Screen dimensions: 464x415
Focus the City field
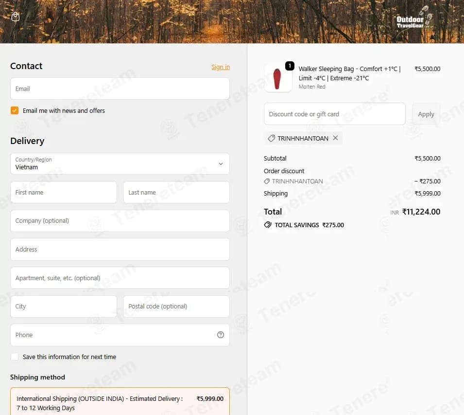[x=64, y=307]
